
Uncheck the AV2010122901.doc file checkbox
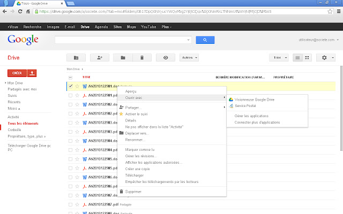click(70, 86)
